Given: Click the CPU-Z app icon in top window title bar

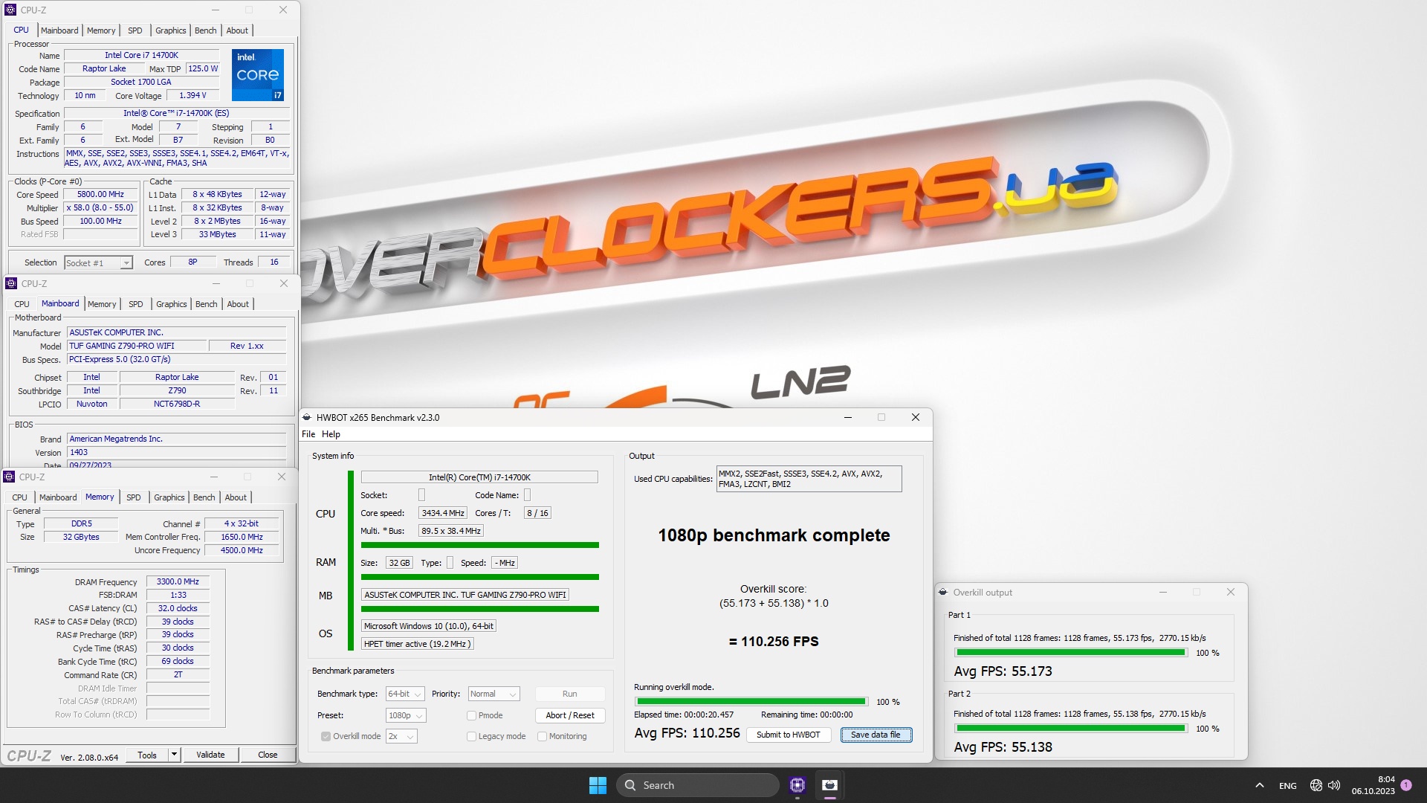Looking at the screenshot, I should point(10,10).
